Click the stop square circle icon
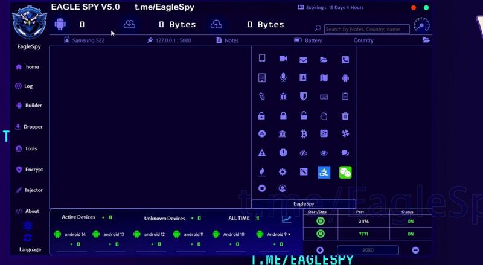483x265 pixels. pyautogui.click(x=262, y=188)
